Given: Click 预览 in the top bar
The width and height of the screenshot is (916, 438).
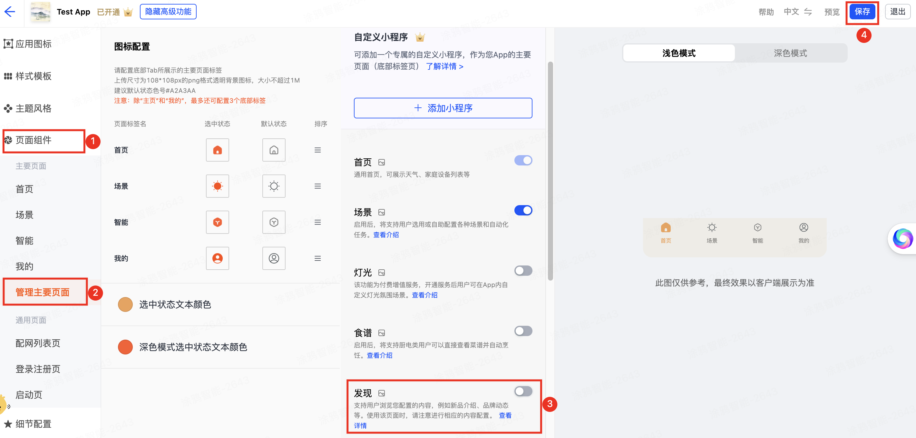Looking at the screenshot, I should [832, 12].
